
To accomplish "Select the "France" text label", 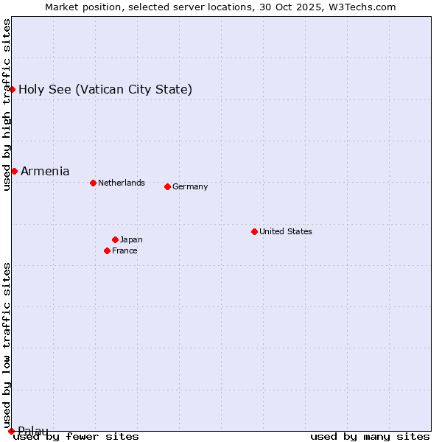I will click(124, 250).
